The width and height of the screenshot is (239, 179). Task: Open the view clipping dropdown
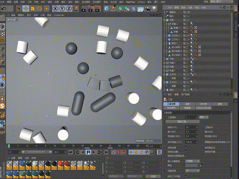[193, 171]
